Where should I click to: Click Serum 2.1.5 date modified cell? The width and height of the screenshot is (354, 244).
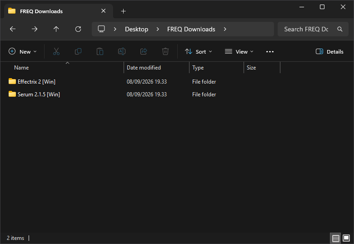[x=147, y=94]
